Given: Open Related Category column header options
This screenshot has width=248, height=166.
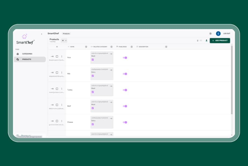Looking at the screenshot, I should click(111, 47).
